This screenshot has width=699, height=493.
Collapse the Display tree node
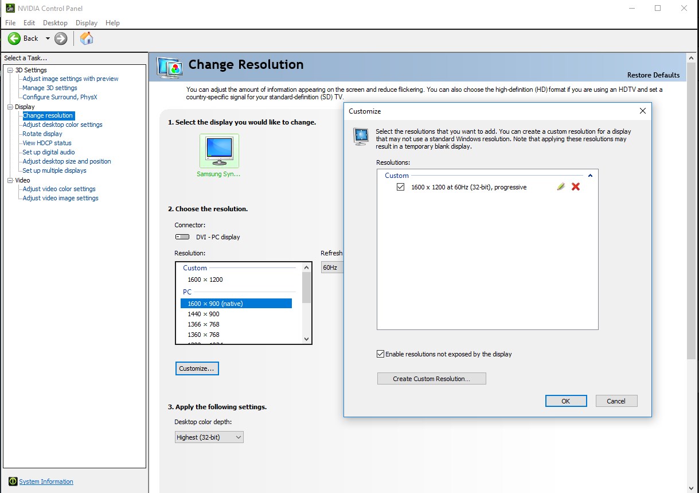tap(10, 107)
